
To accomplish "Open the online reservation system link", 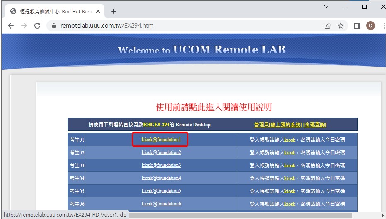I will pos(285,125).
